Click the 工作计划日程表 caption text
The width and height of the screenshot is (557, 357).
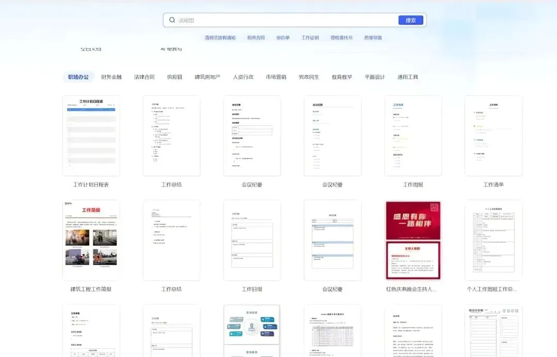click(x=91, y=184)
